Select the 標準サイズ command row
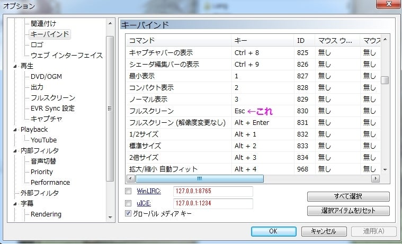 click(253, 146)
